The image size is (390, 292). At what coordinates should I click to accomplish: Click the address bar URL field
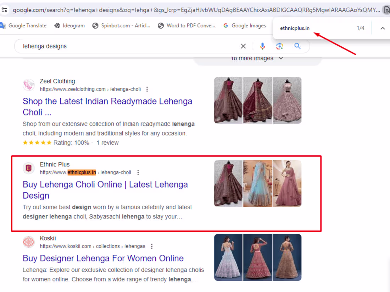[x=142, y=10]
